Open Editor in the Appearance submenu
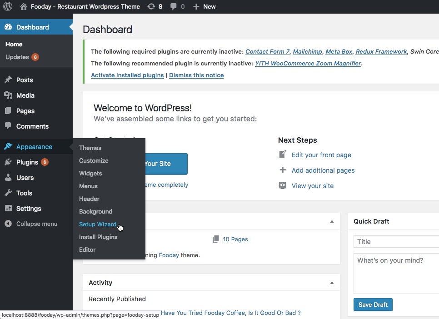 pos(87,250)
